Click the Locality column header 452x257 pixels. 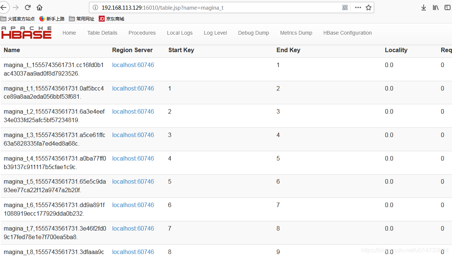[396, 50]
